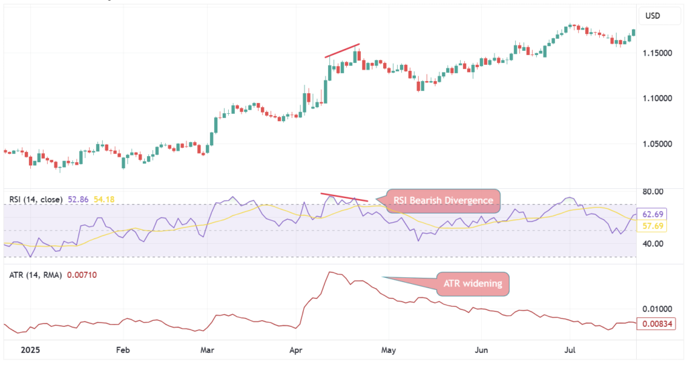Click the 57.69 RSI moving average tag
Screen dimensions: 687x365
pyautogui.click(x=652, y=226)
